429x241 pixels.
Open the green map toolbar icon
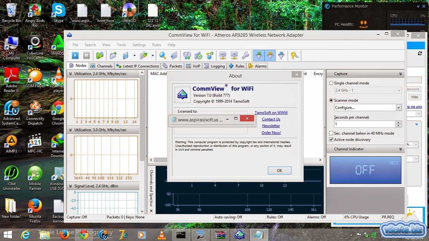coord(100,56)
